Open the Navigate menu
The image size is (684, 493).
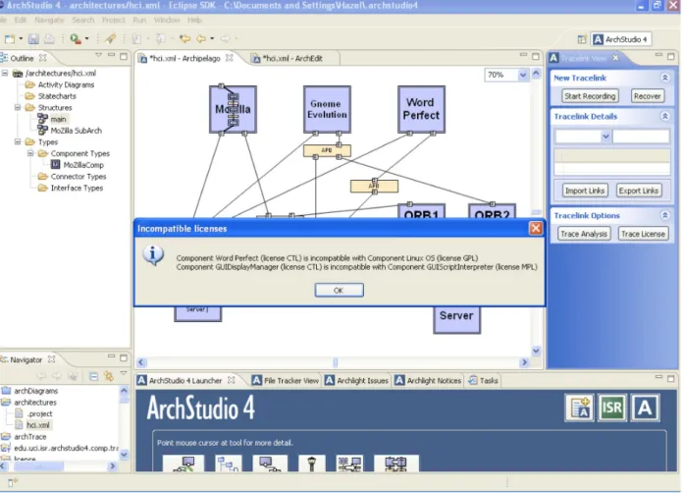click(x=49, y=20)
